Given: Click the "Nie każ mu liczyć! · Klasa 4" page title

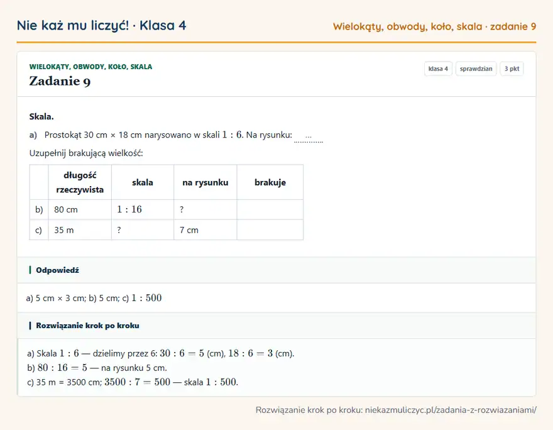Looking at the screenshot, I should click(x=102, y=25).
